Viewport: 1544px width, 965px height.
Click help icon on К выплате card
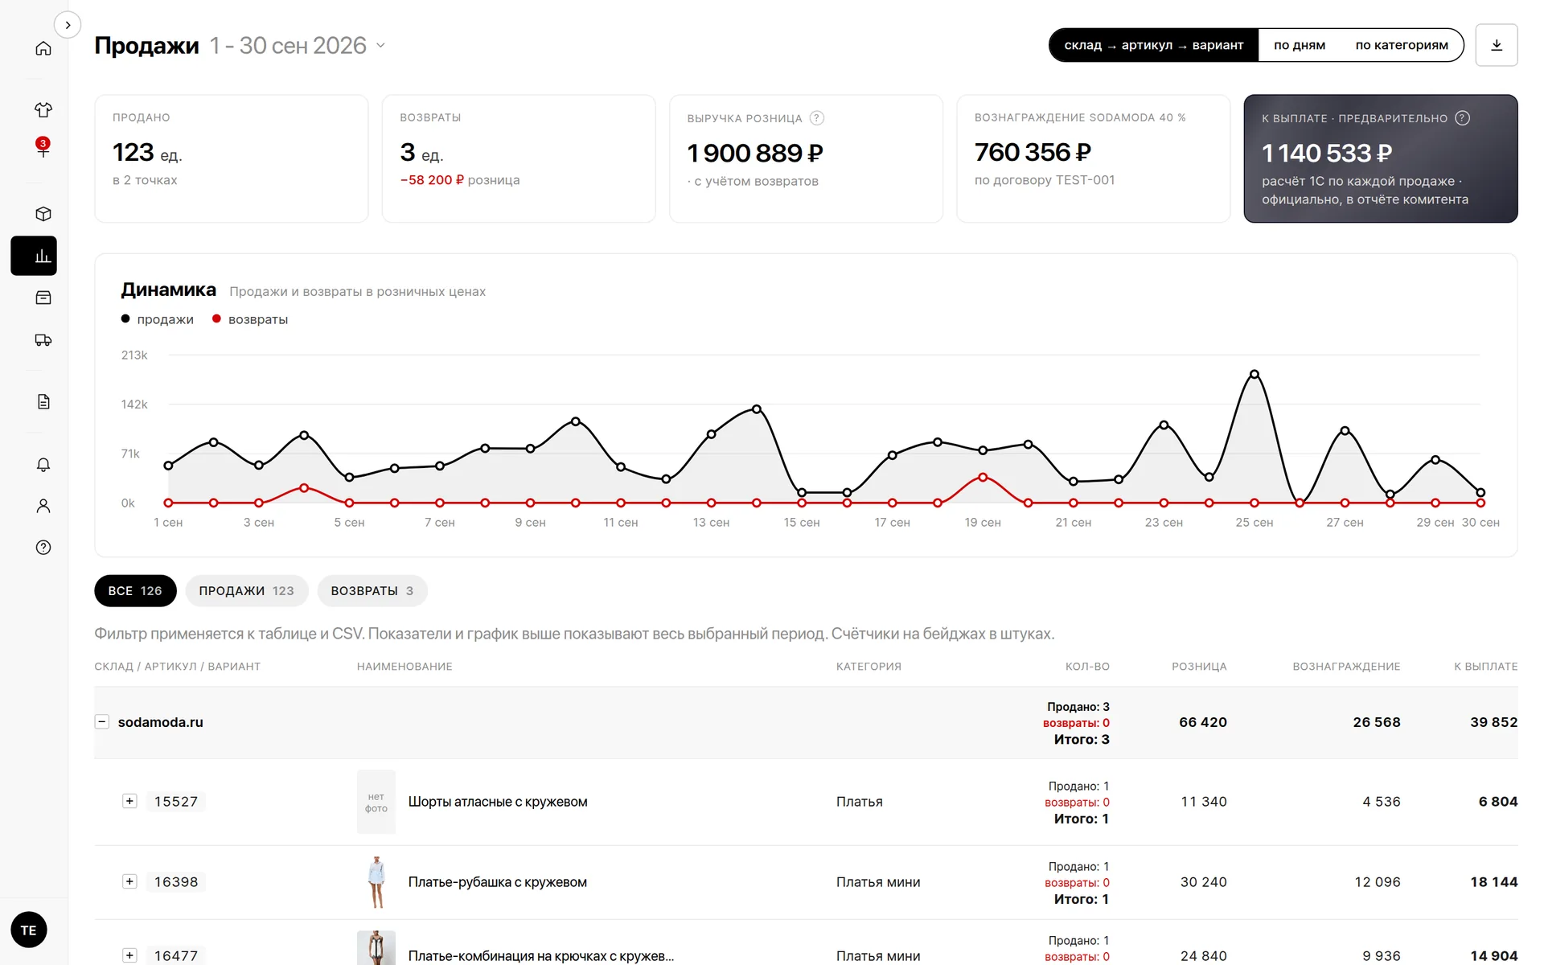1462,118
